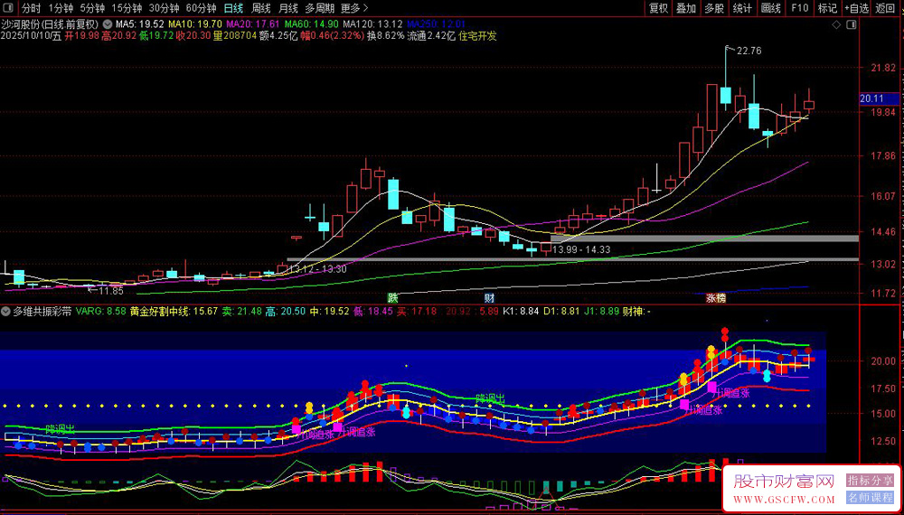Viewport: 904px width, 515px height.
Task: Switch to the 30分钟 period
Action: click(x=164, y=8)
